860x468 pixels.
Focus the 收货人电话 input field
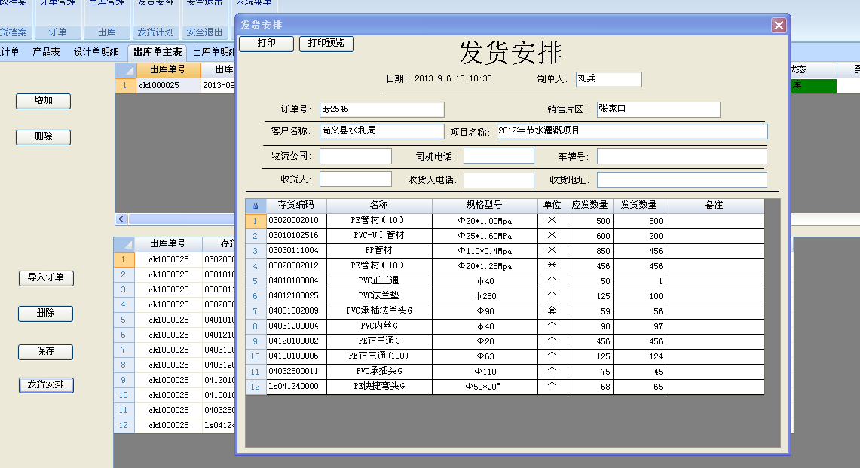point(498,181)
